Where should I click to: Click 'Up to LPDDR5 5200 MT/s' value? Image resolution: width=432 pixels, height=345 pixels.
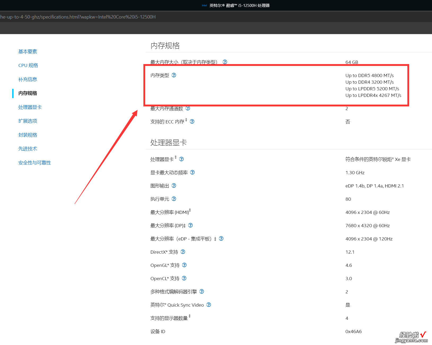372,89
